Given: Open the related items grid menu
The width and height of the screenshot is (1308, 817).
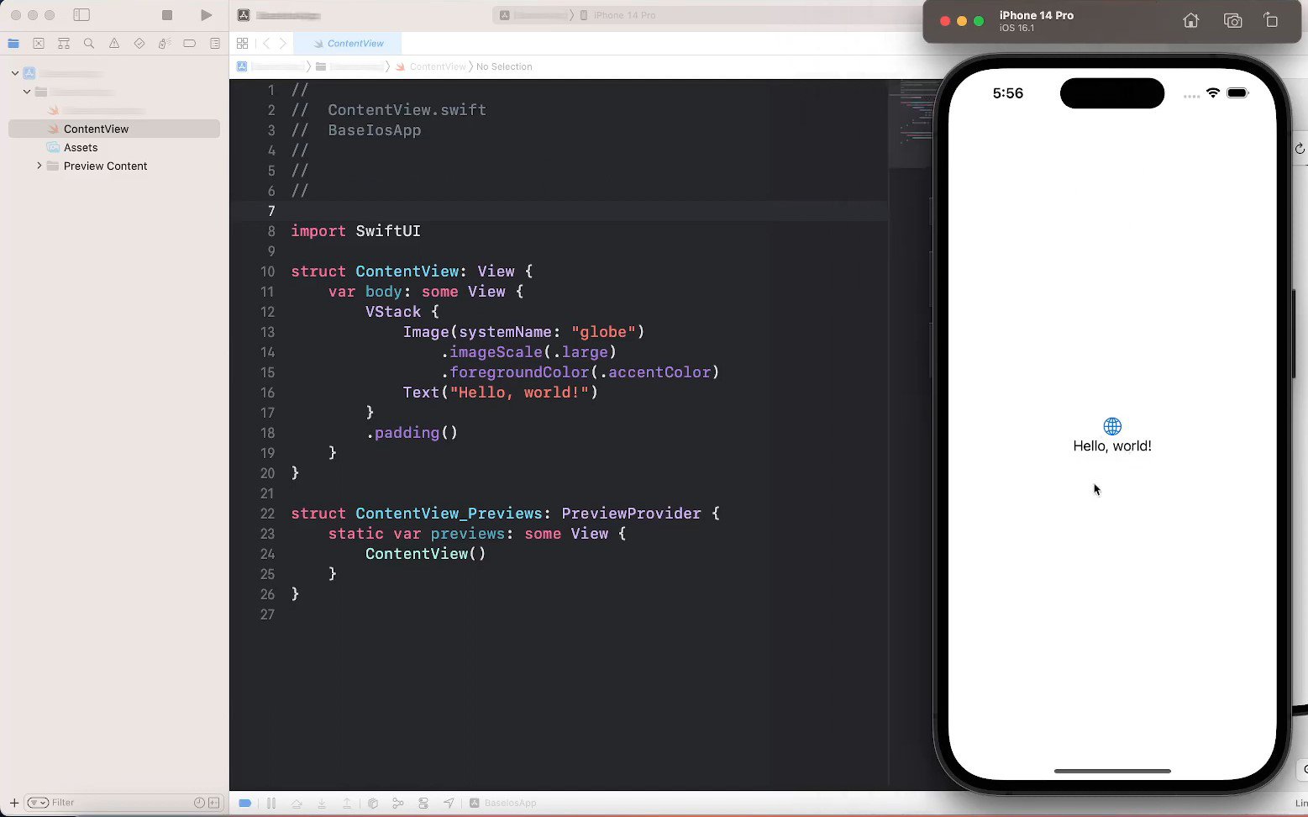Looking at the screenshot, I should point(242,44).
